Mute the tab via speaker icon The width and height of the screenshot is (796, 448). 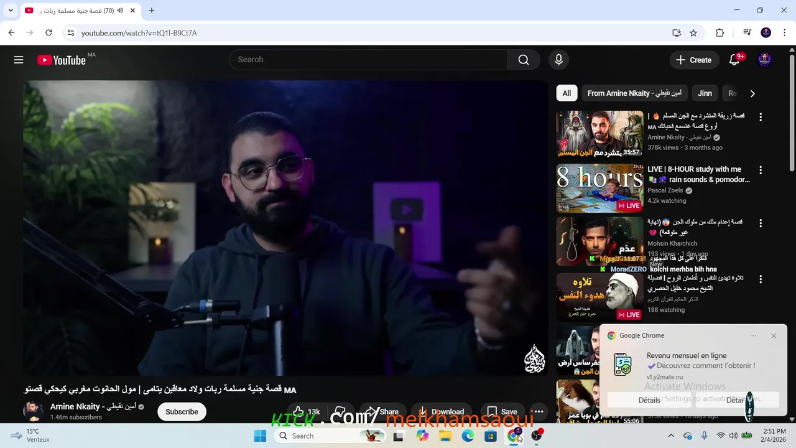click(x=120, y=11)
